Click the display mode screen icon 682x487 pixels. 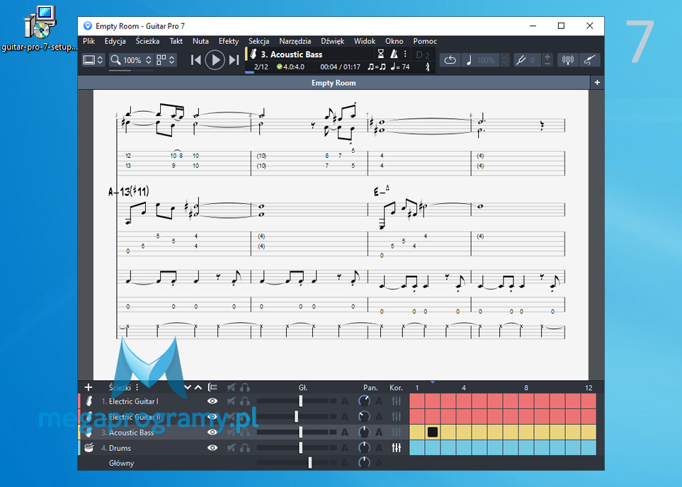click(89, 60)
